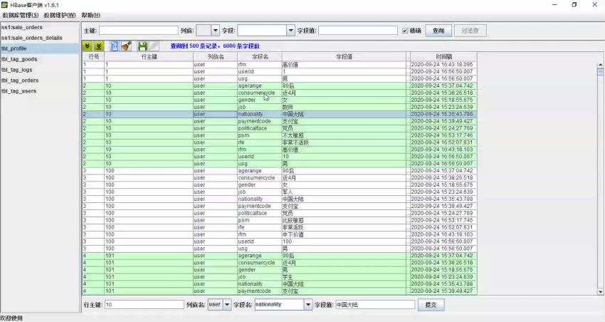Select the tbl_tag_orders table in the sidebar
Screen dimensions: 605x322
20,80
